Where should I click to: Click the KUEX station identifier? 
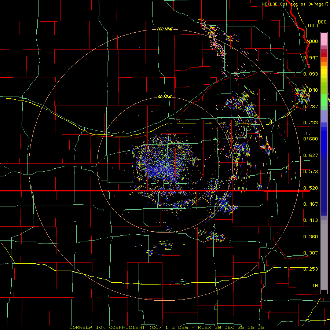(205, 327)
